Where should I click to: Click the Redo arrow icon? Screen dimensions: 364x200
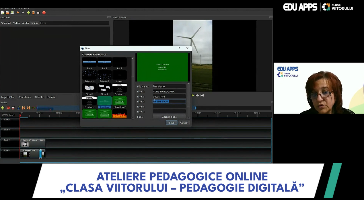tap(23, 13)
